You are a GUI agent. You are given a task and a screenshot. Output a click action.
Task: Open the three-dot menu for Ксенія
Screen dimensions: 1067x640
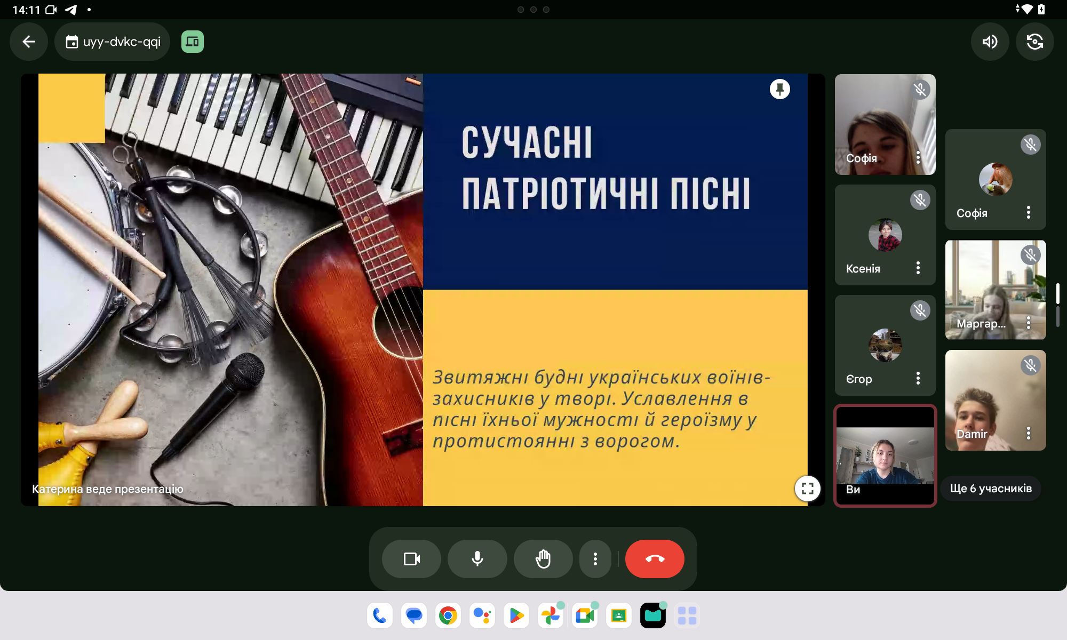point(918,268)
